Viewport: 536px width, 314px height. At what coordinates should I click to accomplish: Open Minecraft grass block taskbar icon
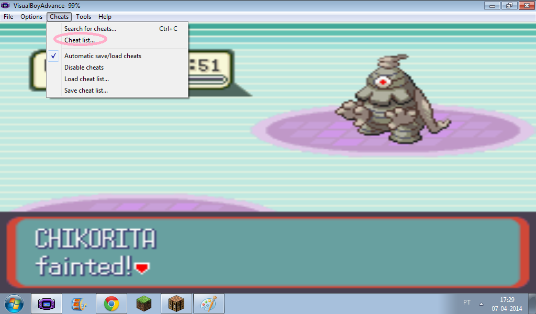[143, 304]
